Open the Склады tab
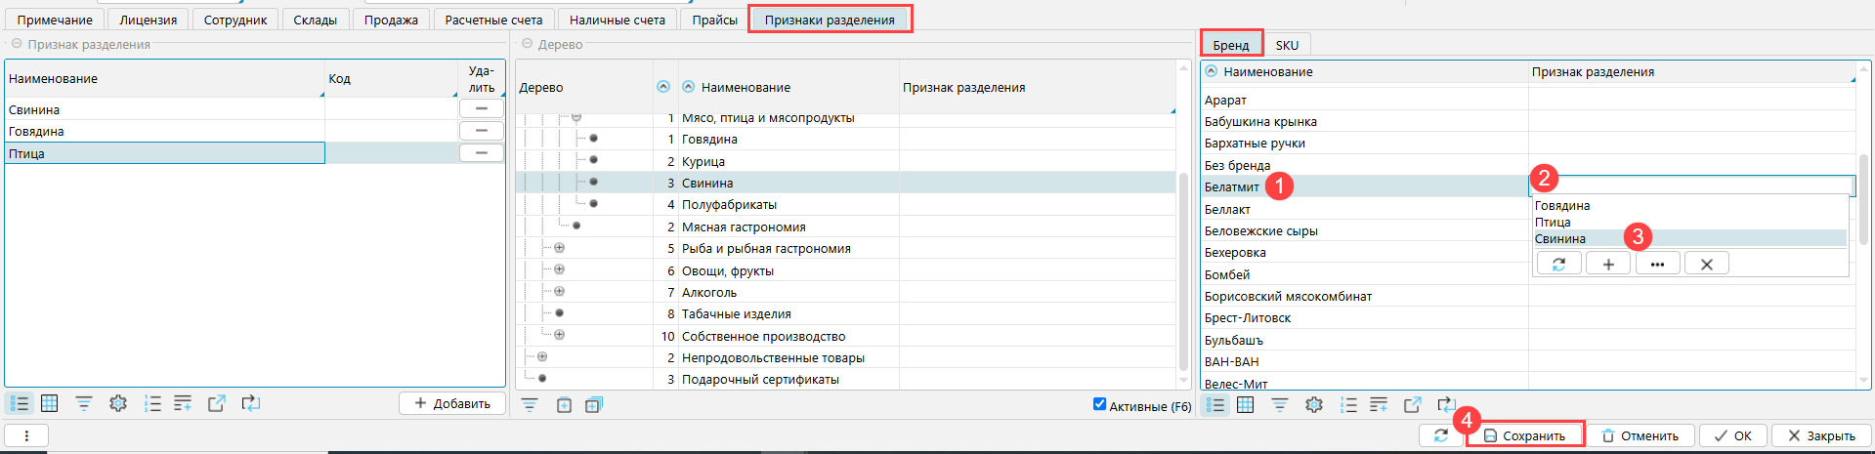The image size is (1875, 454). 315,20
